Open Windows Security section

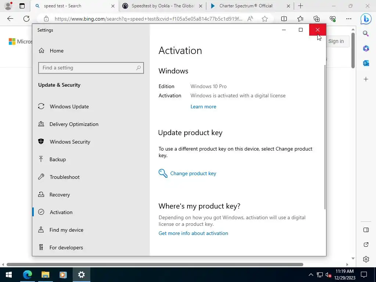(x=70, y=142)
